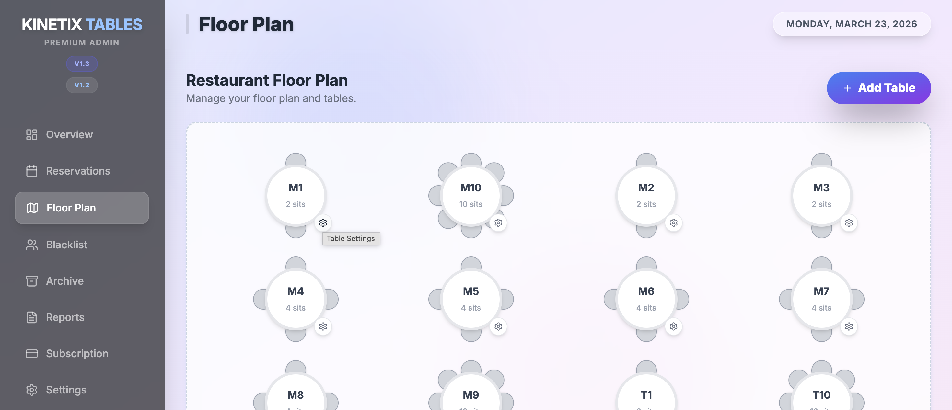Navigate to the Archive page
The image size is (952, 410).
pyautogui.click(x=65, y=281)
